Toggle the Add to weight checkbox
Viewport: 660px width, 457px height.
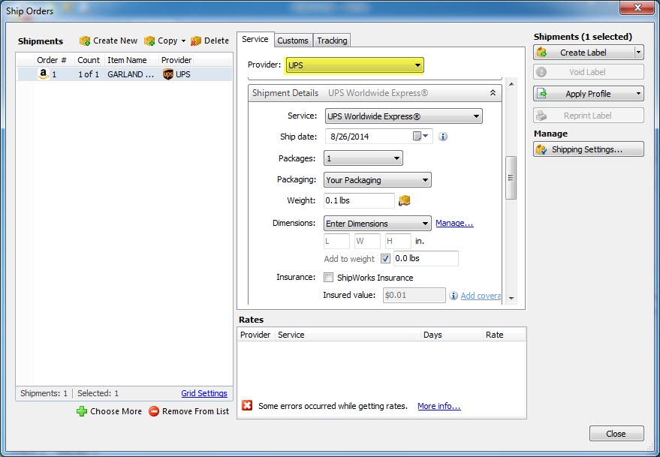point(385,258)
